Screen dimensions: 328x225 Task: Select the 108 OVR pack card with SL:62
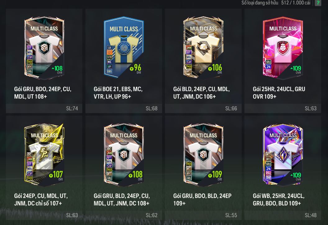(x=124, y=154)
